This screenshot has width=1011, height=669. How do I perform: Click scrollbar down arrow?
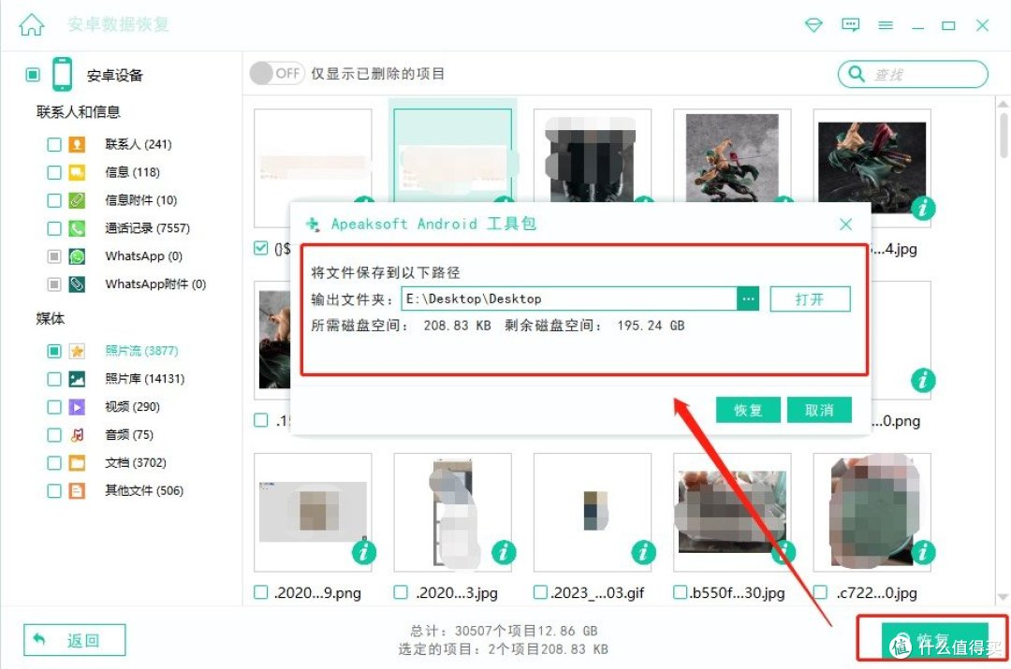[1004, 597]
